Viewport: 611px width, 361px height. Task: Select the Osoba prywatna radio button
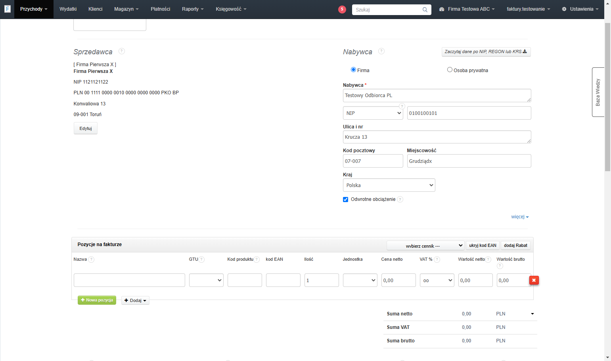450,70
